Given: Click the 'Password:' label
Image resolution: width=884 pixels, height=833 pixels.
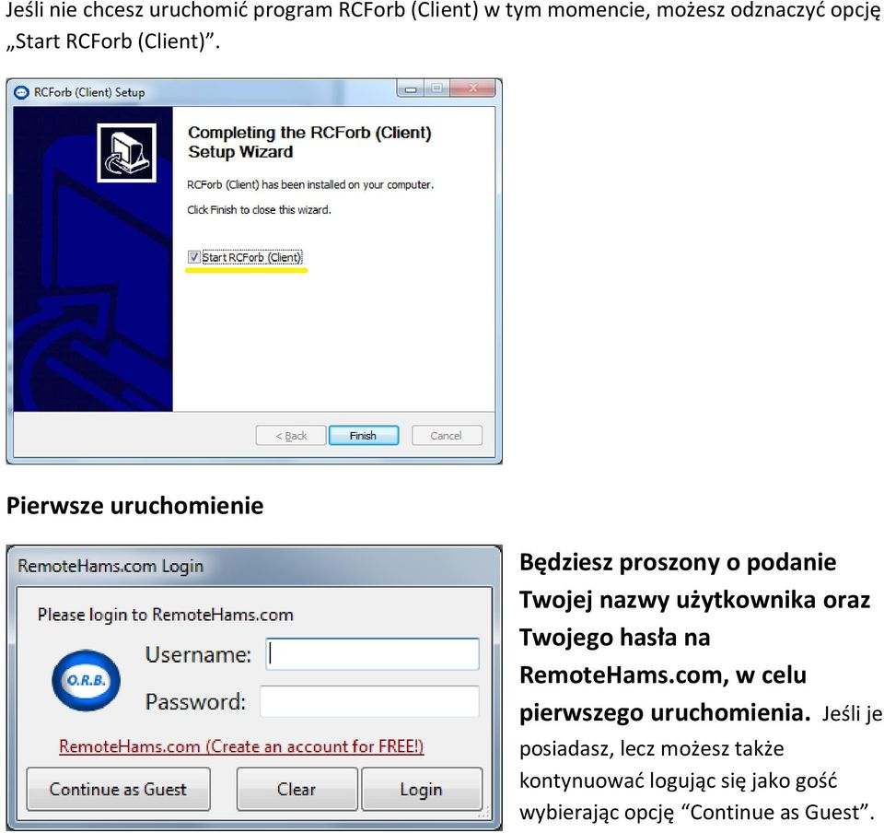Looking at the screenshot, I should (195, 702).
